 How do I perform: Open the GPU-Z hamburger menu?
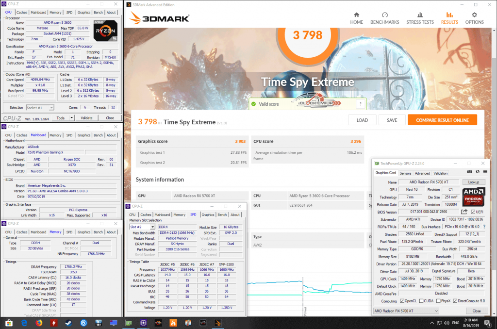(485, 172)
